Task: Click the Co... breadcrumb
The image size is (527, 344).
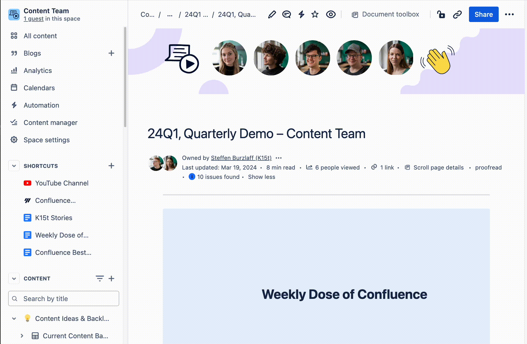Action: coord(147,14)
